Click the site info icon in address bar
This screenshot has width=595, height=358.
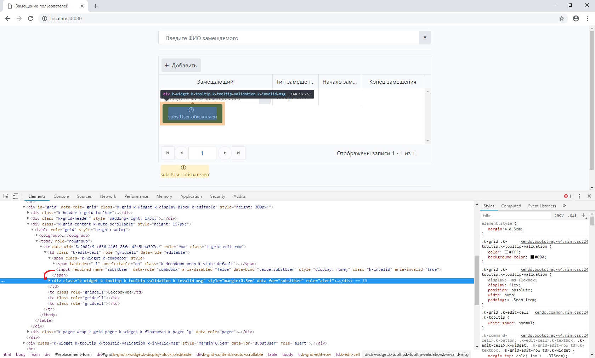tap(45, 18)
